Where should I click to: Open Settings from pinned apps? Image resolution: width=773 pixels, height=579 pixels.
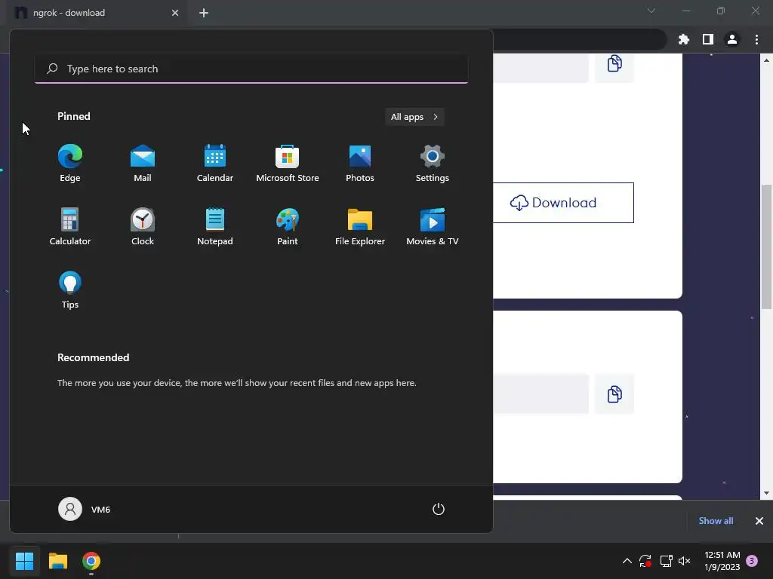point(433,164)
